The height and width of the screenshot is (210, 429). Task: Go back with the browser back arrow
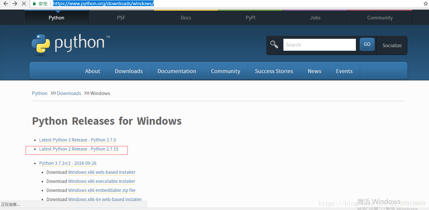(5, 4)
